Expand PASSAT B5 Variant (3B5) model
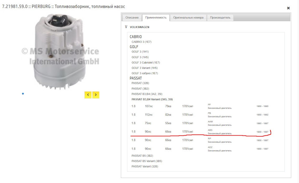 point(147,161)
